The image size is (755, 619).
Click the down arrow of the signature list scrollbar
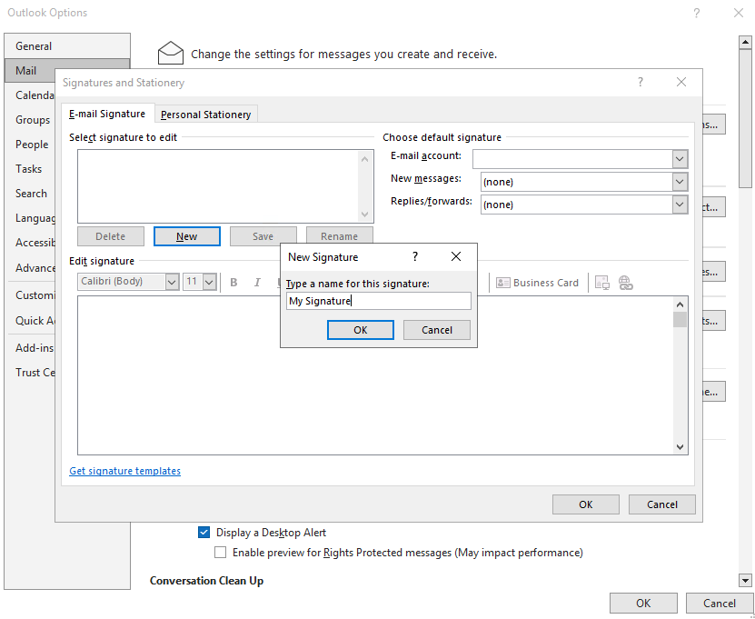click(364, 214)
